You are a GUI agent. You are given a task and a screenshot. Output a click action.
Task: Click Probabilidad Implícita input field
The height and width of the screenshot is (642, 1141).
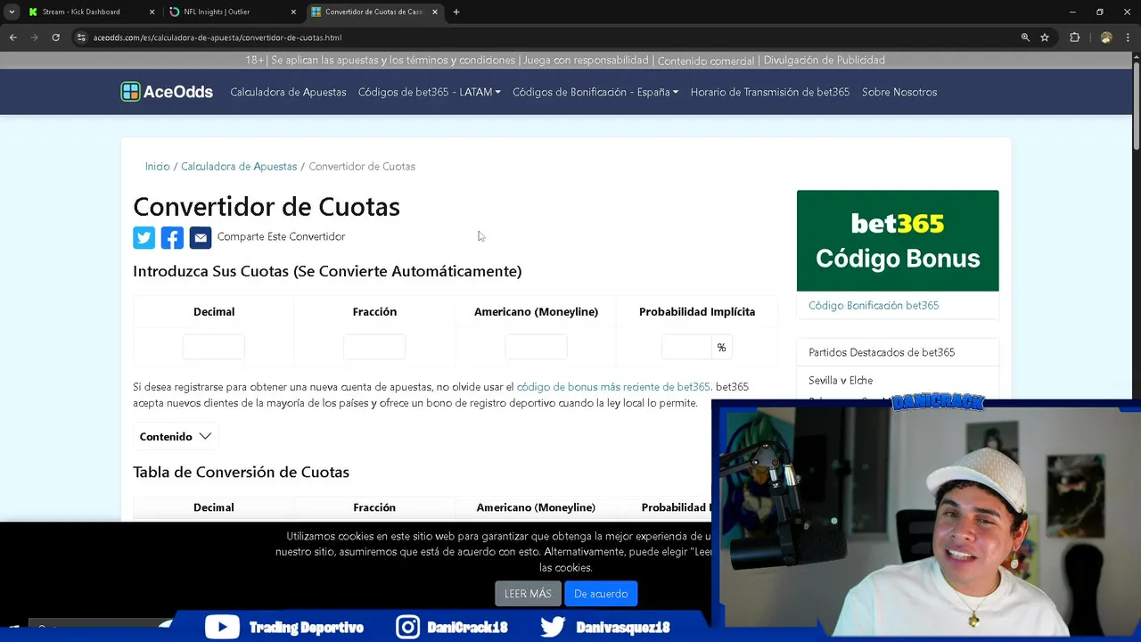(x=686, y=347)
